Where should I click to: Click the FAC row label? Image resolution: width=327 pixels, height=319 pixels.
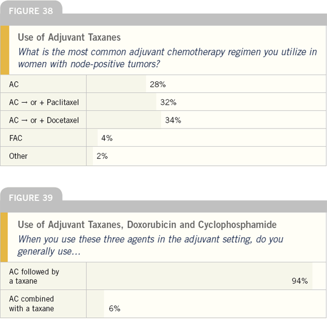coord(16,138)
